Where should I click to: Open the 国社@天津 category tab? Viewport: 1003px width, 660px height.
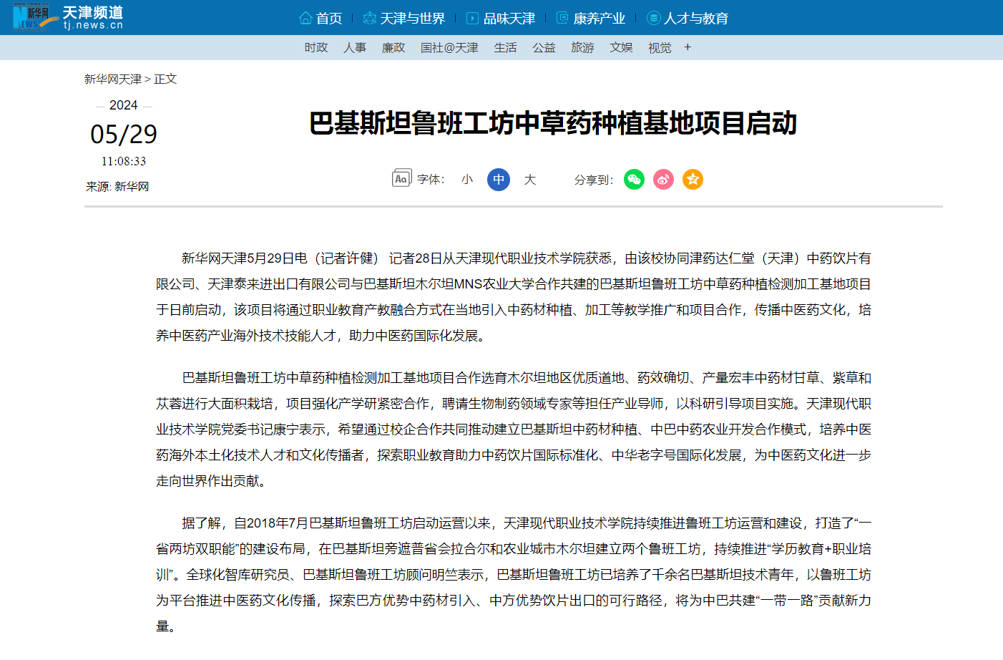pos(449,47)
